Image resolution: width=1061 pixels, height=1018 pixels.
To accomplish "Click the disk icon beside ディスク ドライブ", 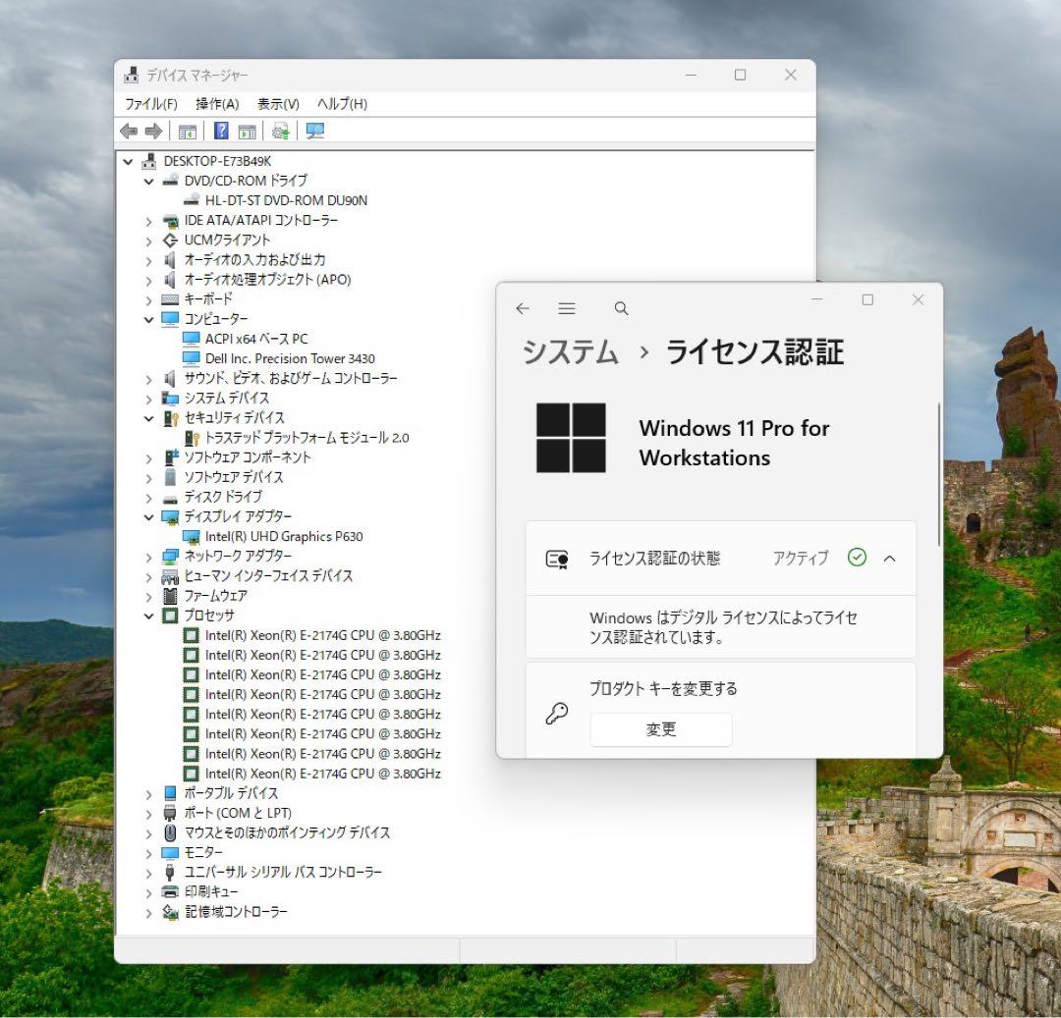I will [170, 499].
